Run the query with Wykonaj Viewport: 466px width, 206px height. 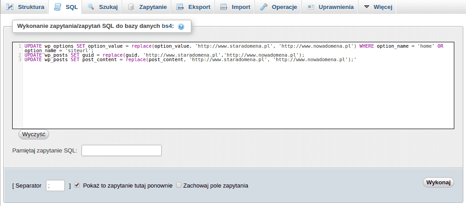(x=439, y=182)
